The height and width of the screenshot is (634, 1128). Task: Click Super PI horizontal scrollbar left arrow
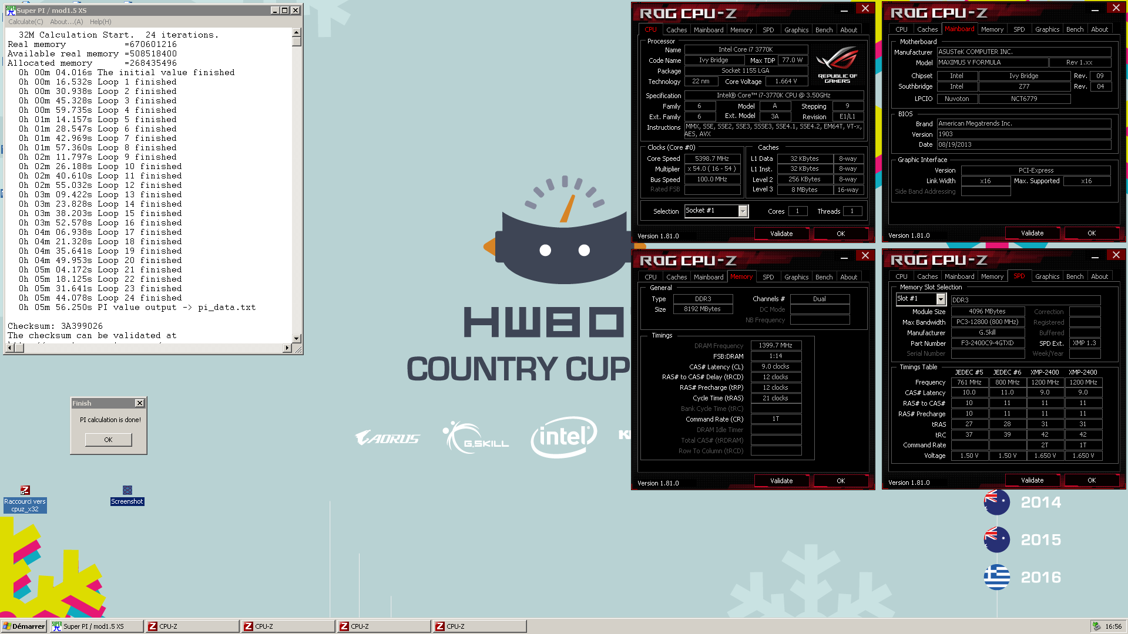[x=10, y=348]
